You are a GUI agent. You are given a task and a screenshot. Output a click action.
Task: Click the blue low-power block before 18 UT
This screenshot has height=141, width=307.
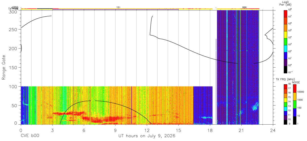pyautogui.click(x=203, y=105)
